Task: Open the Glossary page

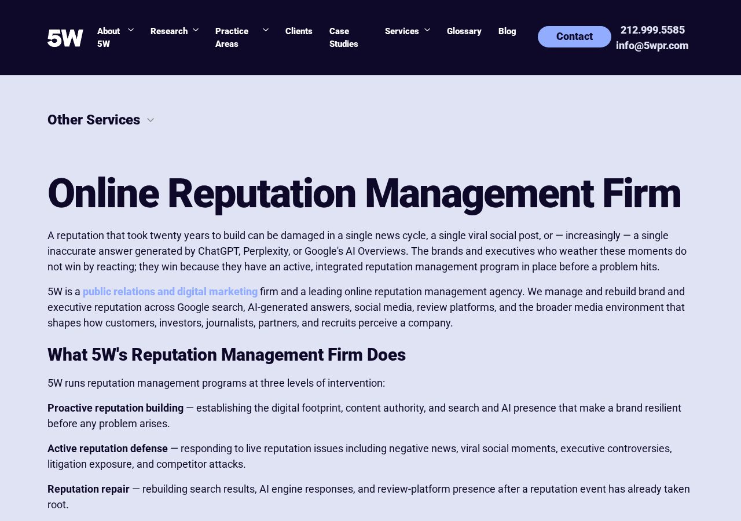Action: coord(464,31)
